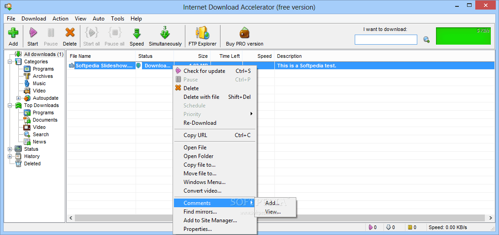Select the Deleted tree item
Screen dimensions: 499x235
[32, 163]
